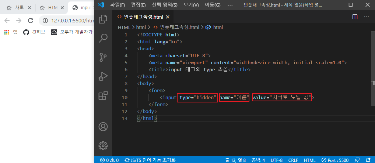Change end of line sequence CRLF
375x163 pixels.
[293, 160]
